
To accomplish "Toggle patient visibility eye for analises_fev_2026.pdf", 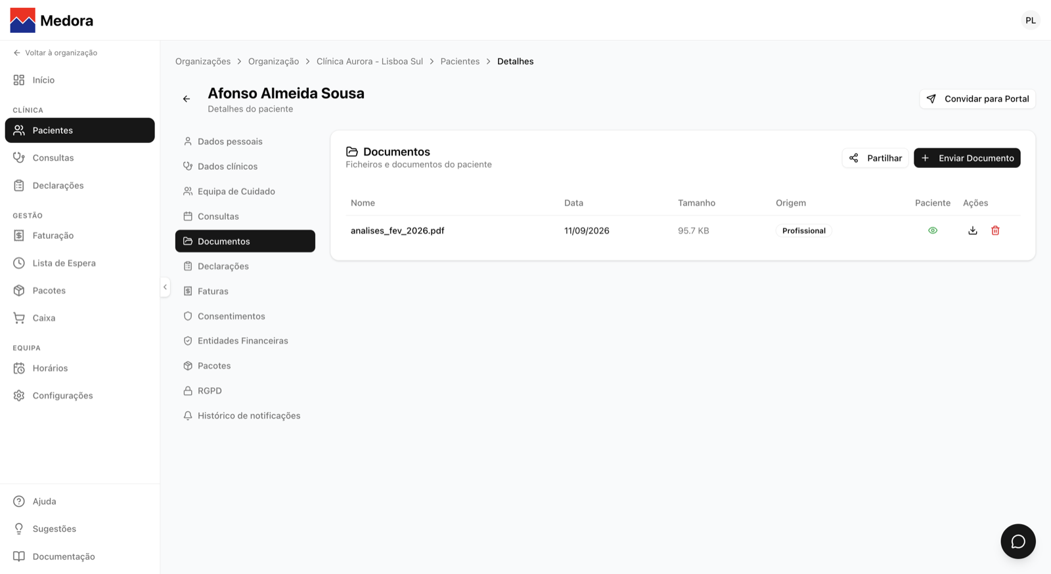I will 933,231.
